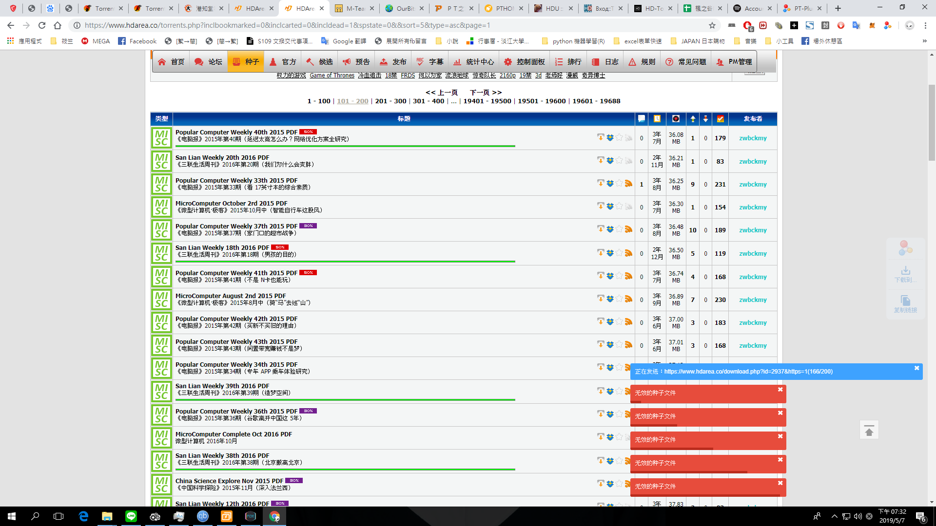The image size is (936, 526).
Task: Click RSS icon on Popular Computer Weekly 33rd row
Action: tap(628, 184)
